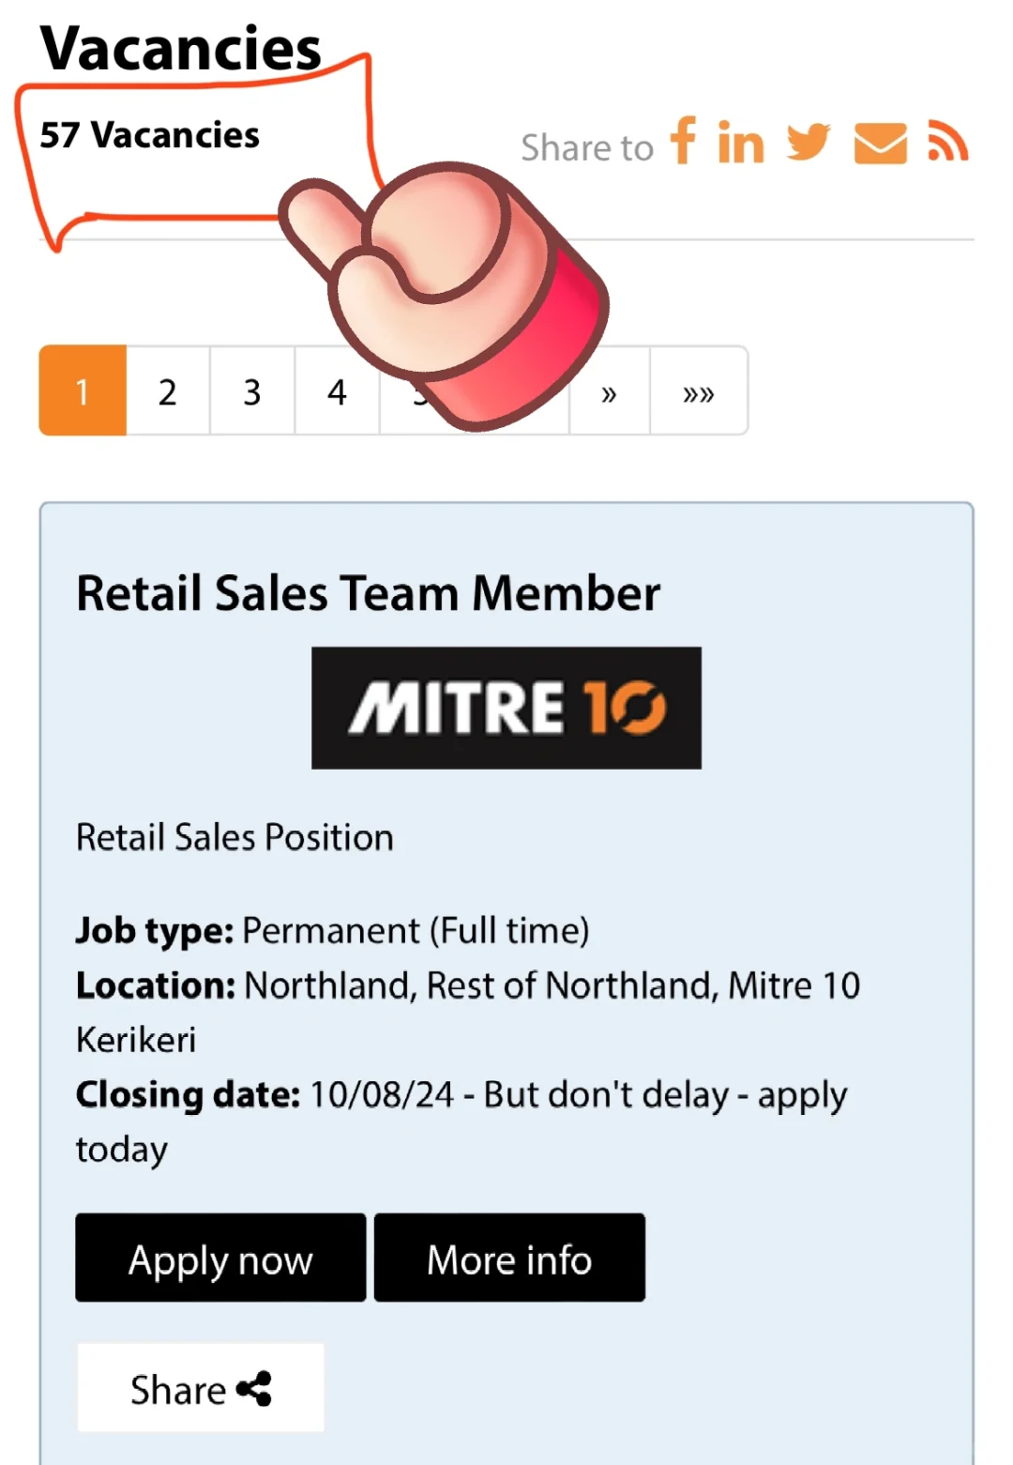Click the Mitre 10 logo
The height and width of the screenshot is (1465, 1013).
click(506, 708)
